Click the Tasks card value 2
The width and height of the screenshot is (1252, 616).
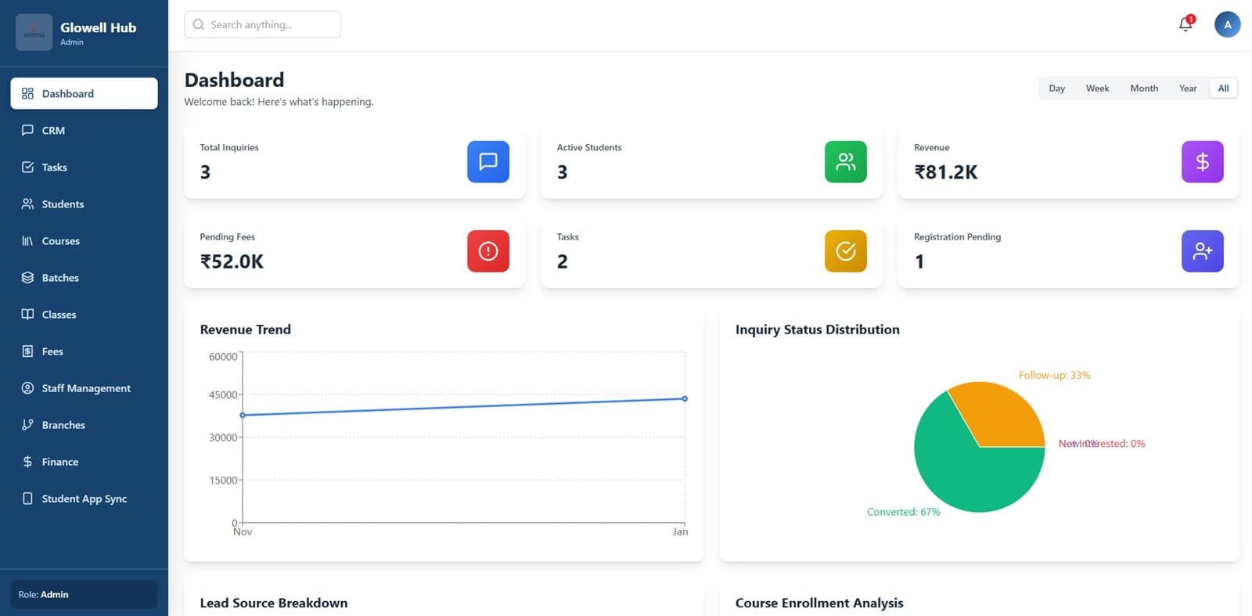pyautogui.click(x=562, y=261)
